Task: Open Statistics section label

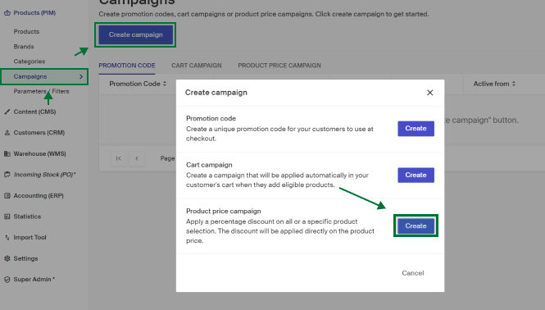Action: pyautogui.click(x=27, y=217)
